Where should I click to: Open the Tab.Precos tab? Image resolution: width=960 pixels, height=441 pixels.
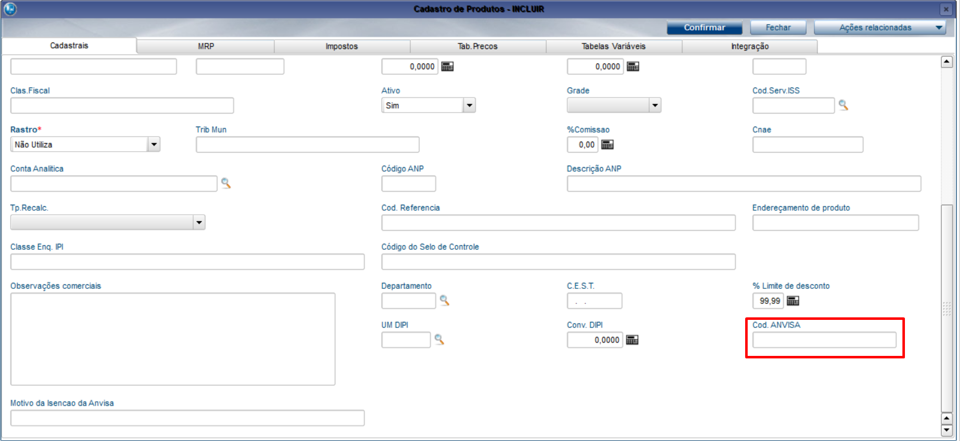pos(478,46)
